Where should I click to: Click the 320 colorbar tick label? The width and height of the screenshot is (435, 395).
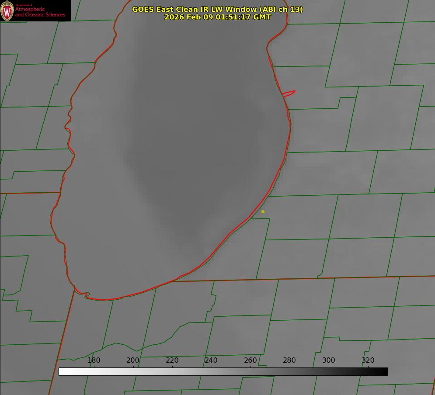coord(368,360)
